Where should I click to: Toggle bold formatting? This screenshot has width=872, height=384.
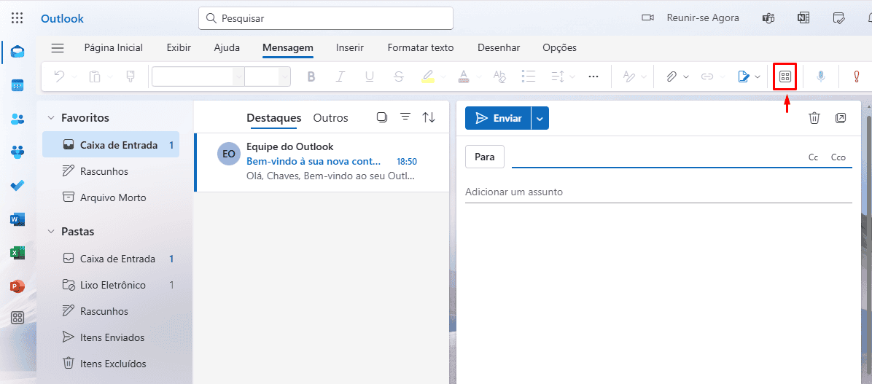311,77
